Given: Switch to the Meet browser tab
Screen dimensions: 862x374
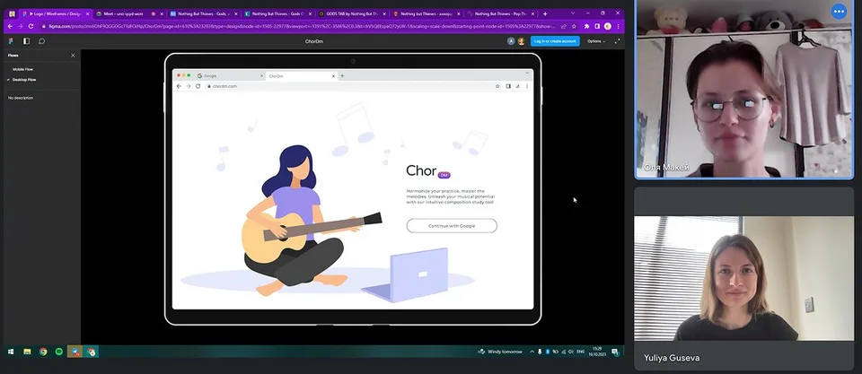Looking at the screenshot, I should point(126,13).
